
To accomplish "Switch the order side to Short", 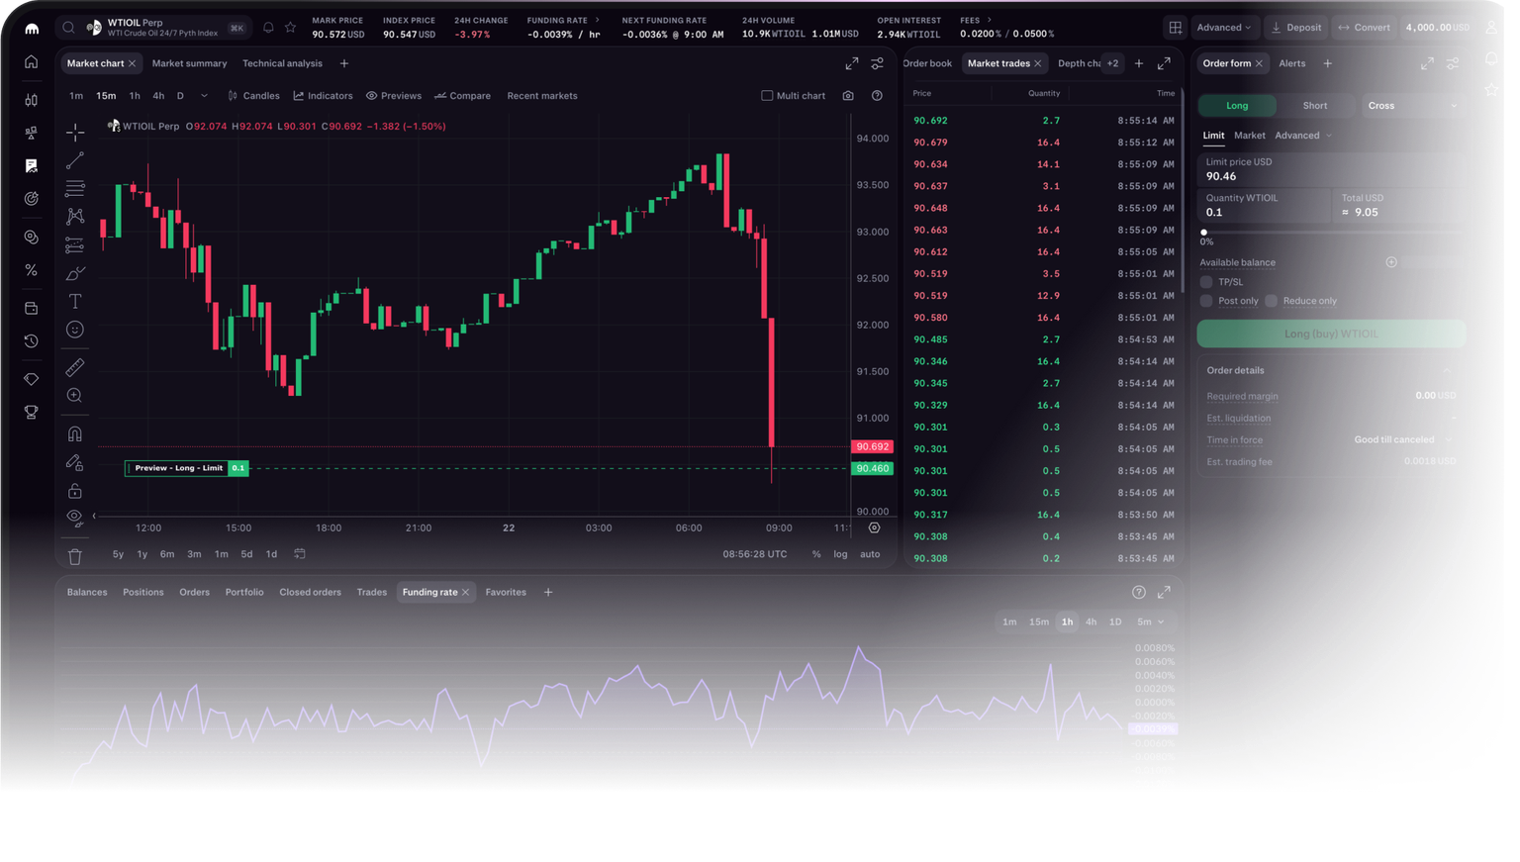I will tap(1315, 106).
